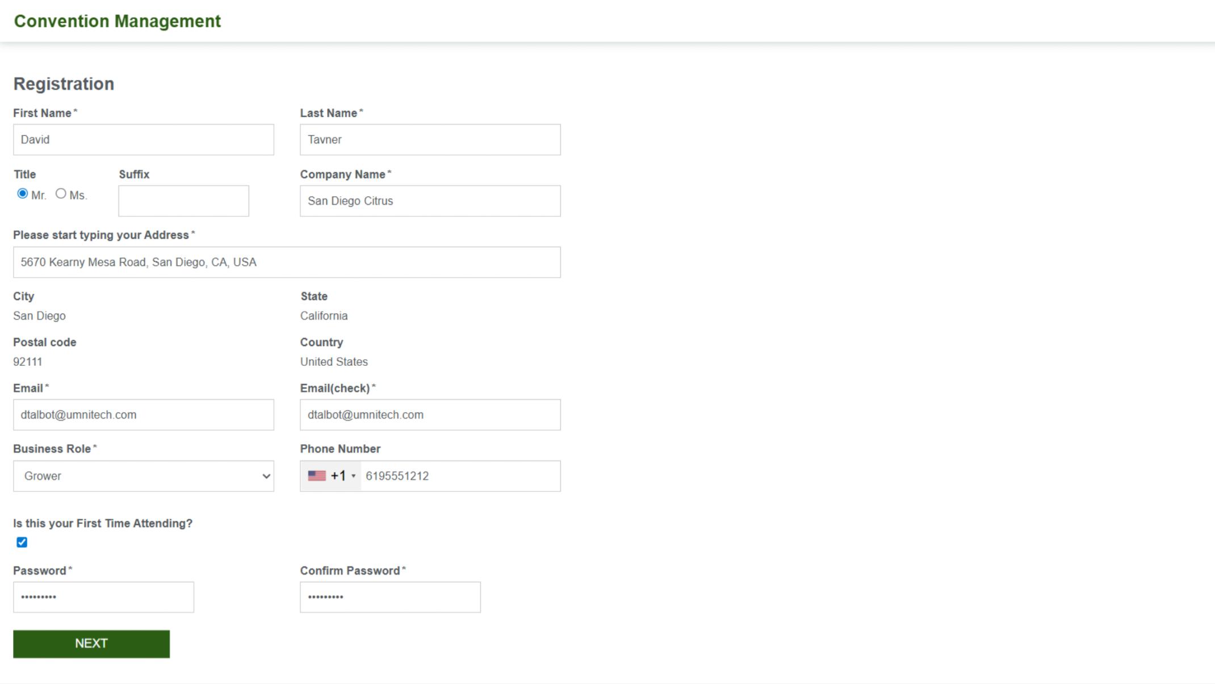Click the Email input field
The height and width of the screenshot is (684, 1215).
(x=144, y=415)
